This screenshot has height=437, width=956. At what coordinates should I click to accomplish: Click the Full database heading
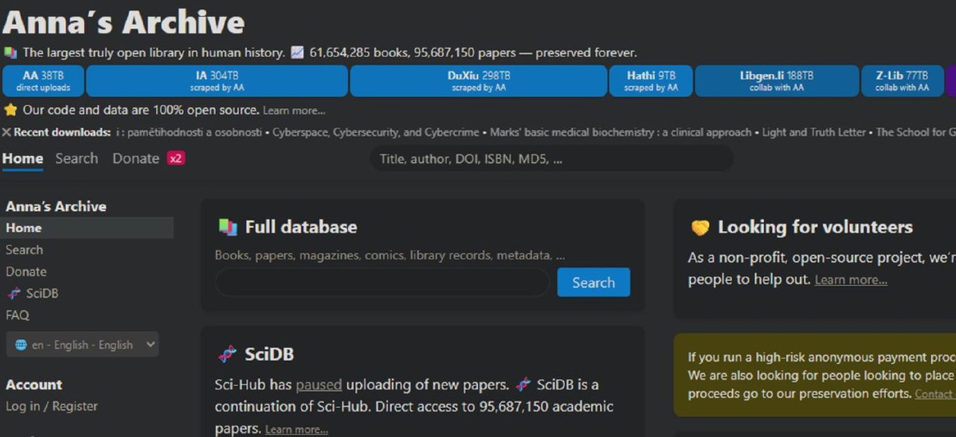click(x=301, y=227)
